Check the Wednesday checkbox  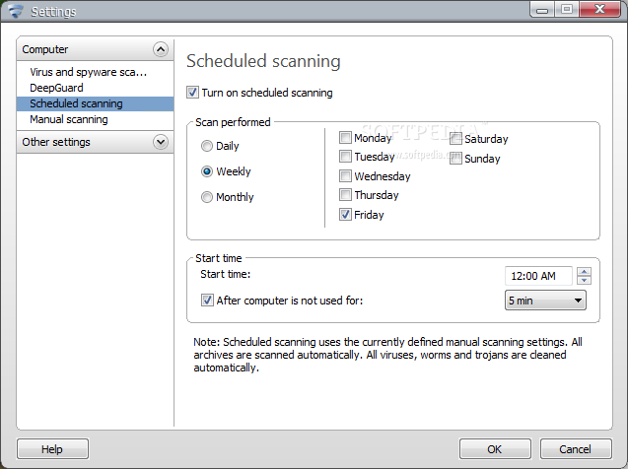pyautogui.click(x=345, y=176)
